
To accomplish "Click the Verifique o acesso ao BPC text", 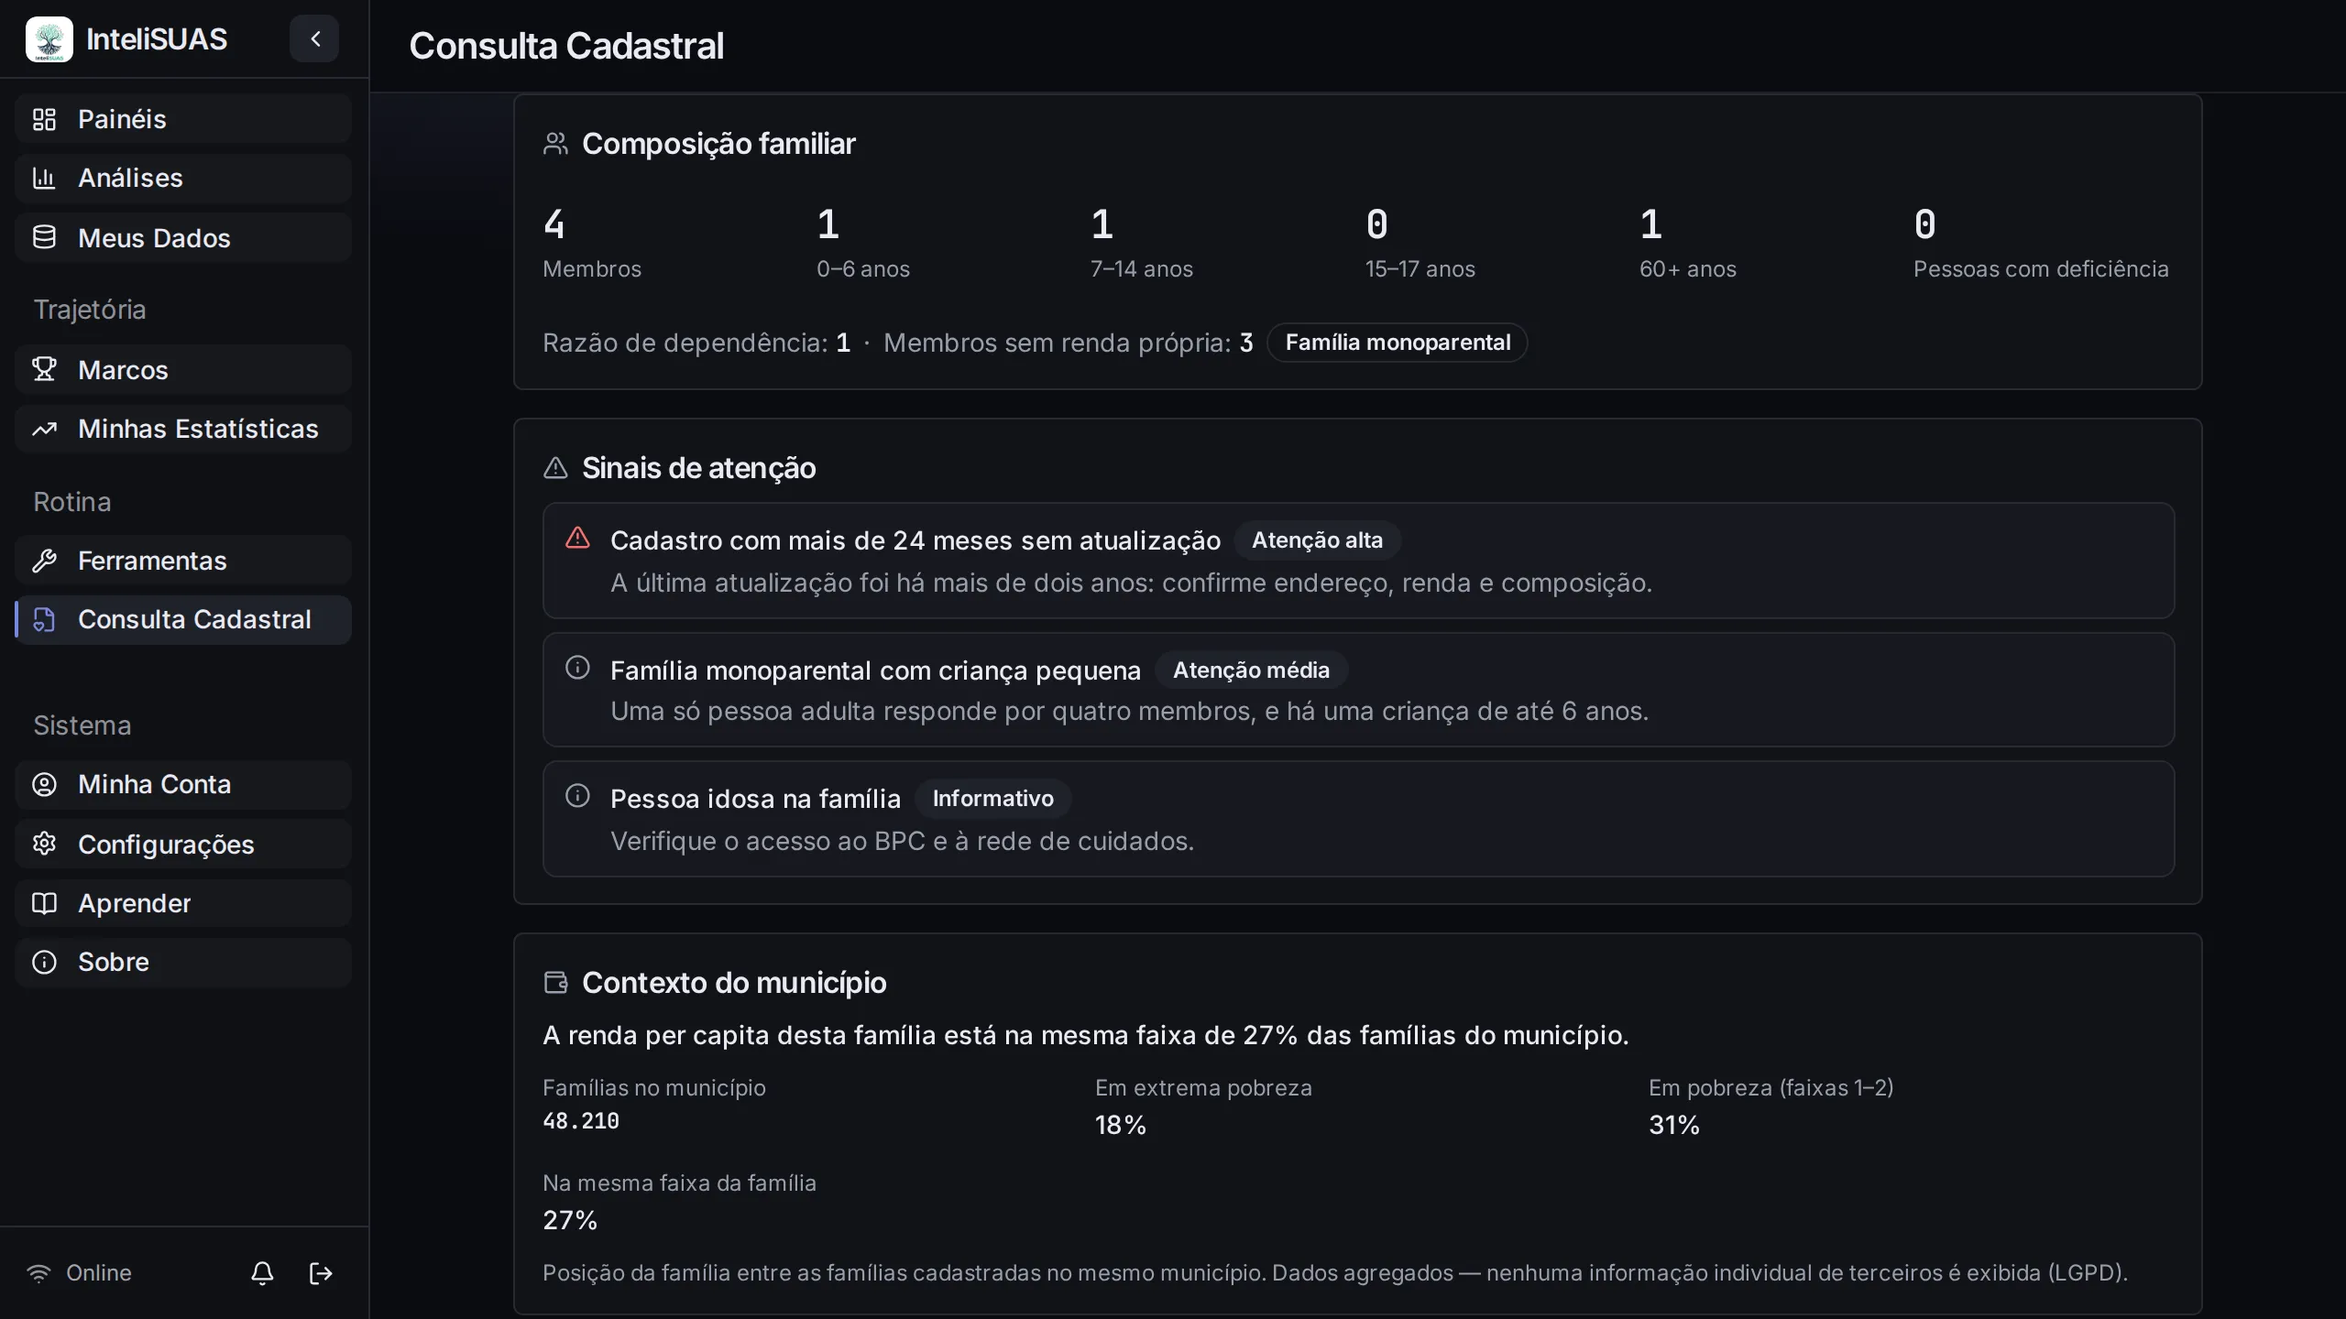I will click(903, 841).
